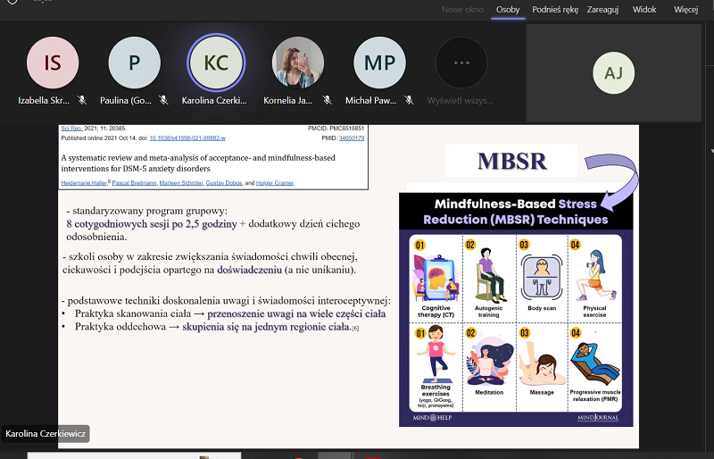
Task: Click muted microphone icon next to Izabella
Action: pyautogui.click(x=82, y=100)
